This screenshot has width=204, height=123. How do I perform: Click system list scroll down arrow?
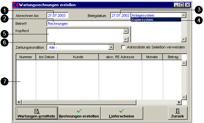click(x=184, y=40)
